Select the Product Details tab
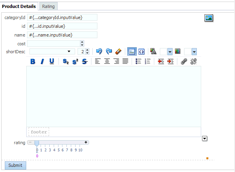Image resolution: width=235 pixels, height=172 pixels. pyautogui.click(x=19, y=6)
